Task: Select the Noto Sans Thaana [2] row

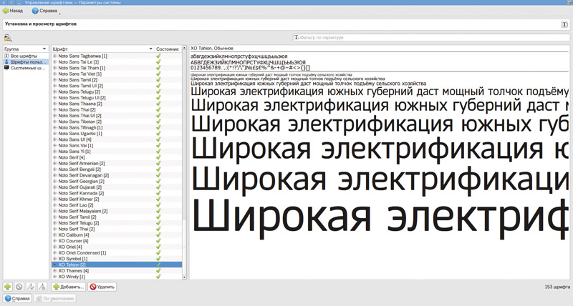Action: tap(117, 104)
